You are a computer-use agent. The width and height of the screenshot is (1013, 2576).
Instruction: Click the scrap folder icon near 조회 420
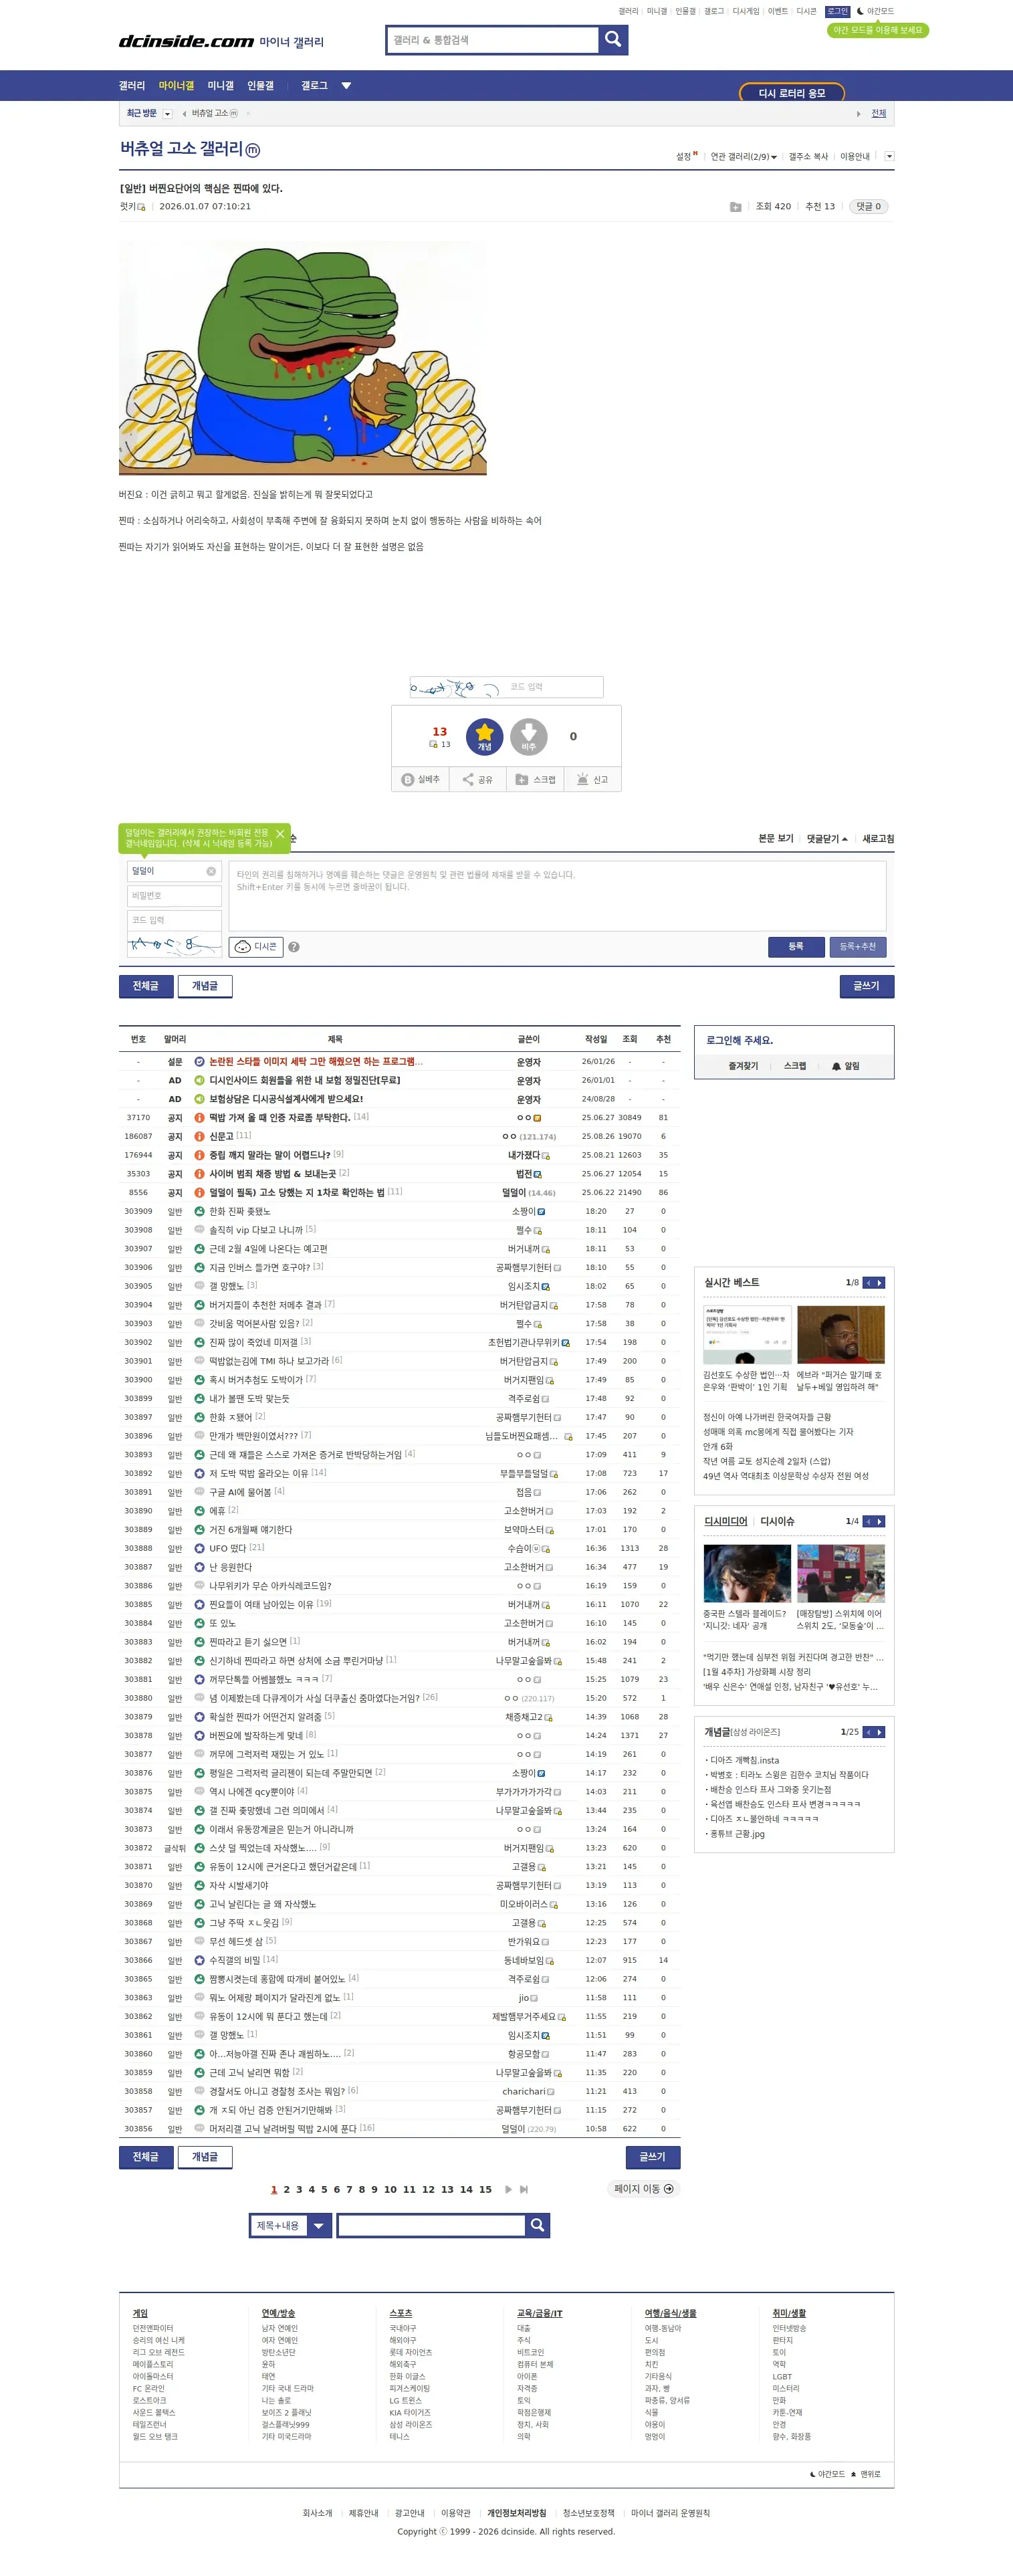click(x=736, y=207)
